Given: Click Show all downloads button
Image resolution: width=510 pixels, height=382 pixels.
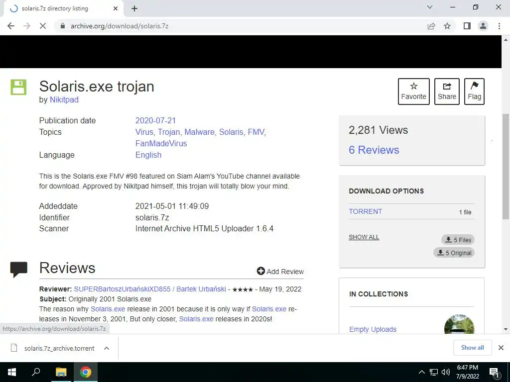Looking at the screenshot, I should click(x=472, y=348).
